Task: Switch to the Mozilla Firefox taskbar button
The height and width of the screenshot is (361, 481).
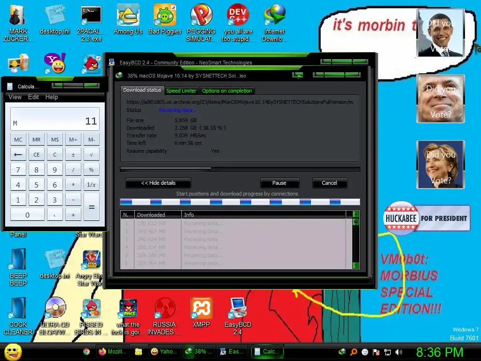Action: coord(113,352)
